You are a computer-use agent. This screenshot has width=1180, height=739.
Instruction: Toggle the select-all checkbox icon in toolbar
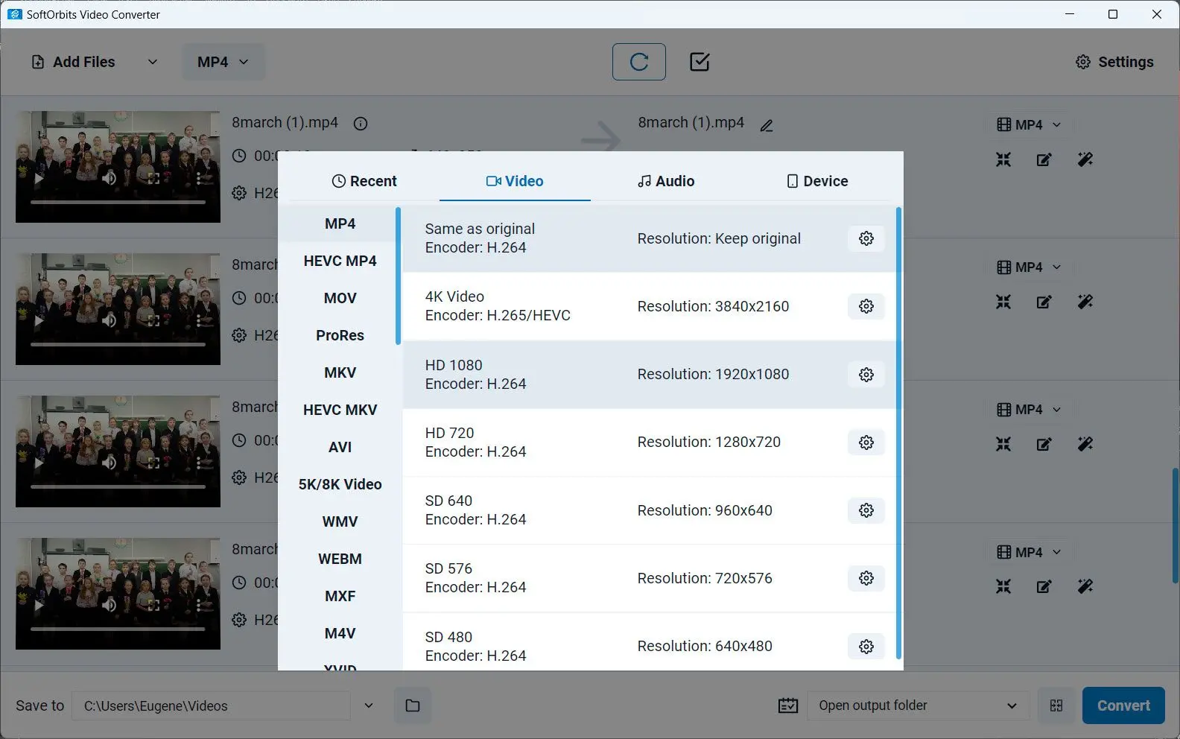pyautogui.click(x=700, y=62)
